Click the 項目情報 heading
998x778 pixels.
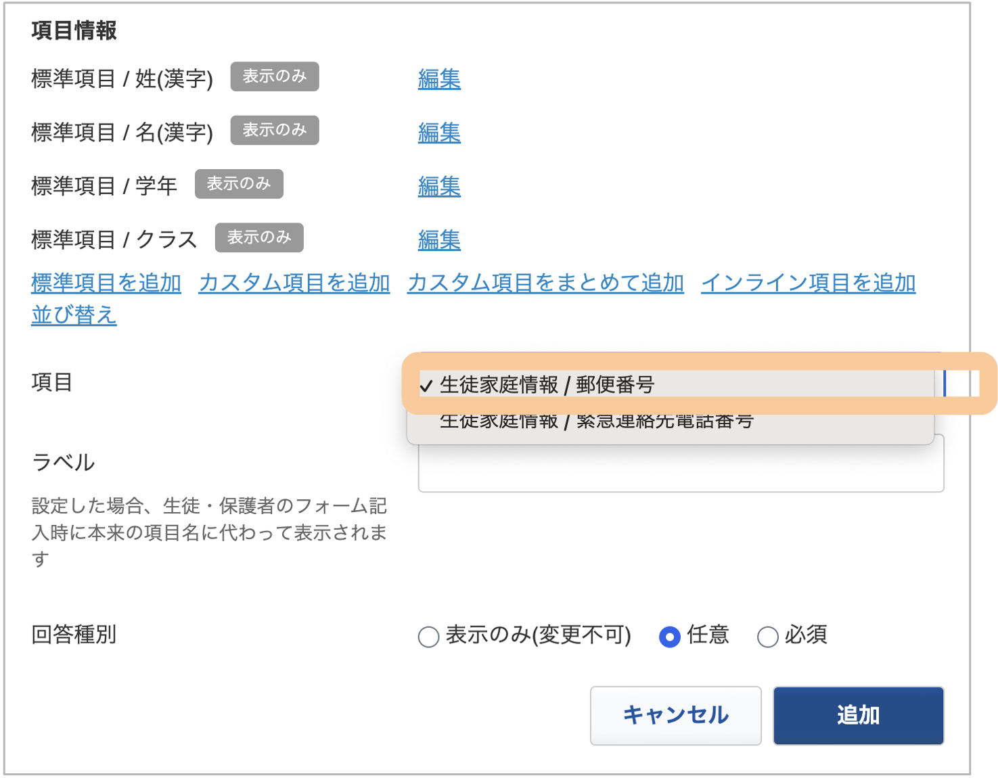[74, 30]
